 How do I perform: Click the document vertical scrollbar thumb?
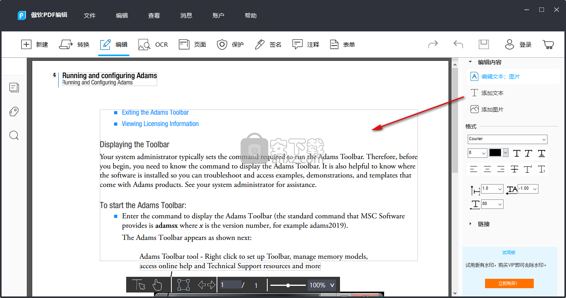(x=455, y=120)
